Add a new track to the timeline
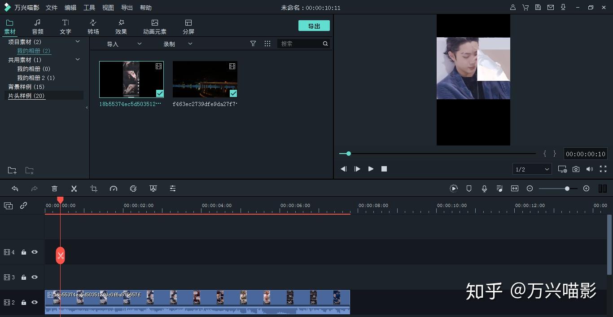Image resolution: width=613 pixels, height=317 pixels. (8, 206)
